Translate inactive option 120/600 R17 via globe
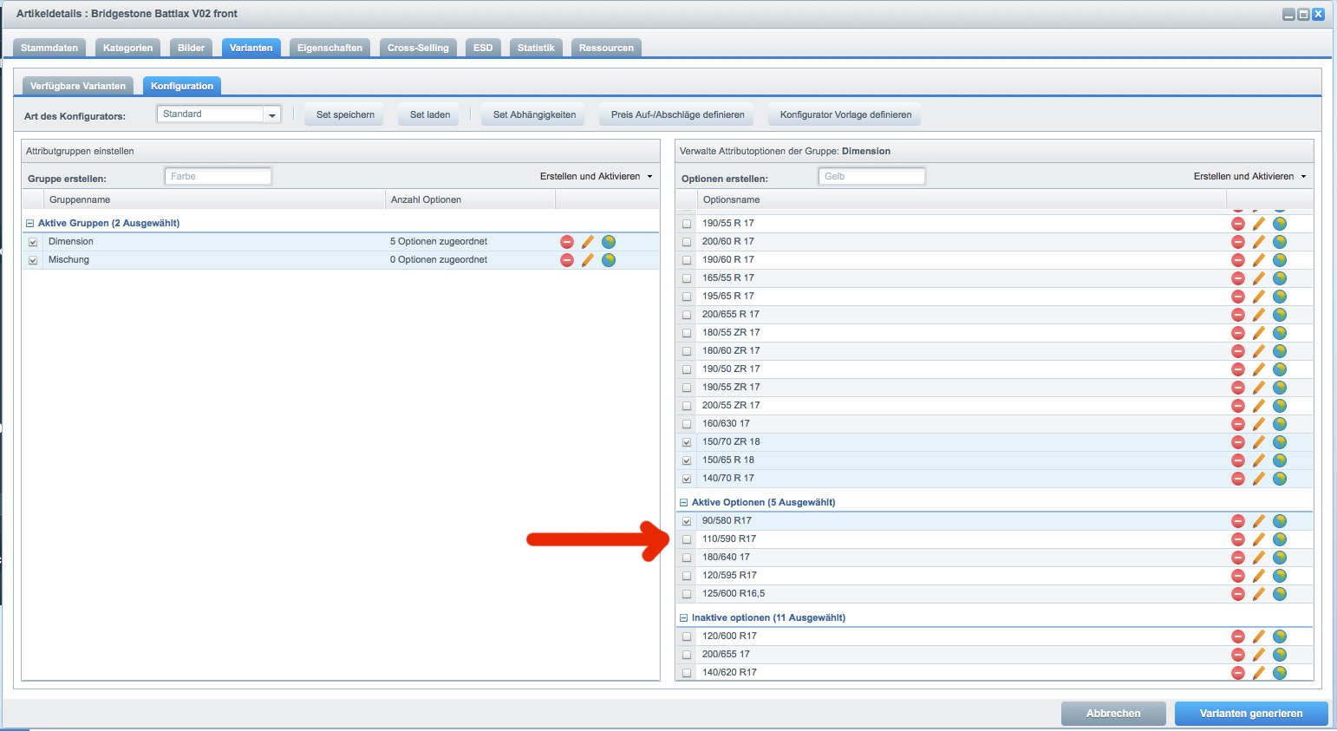 [1280, 636]
